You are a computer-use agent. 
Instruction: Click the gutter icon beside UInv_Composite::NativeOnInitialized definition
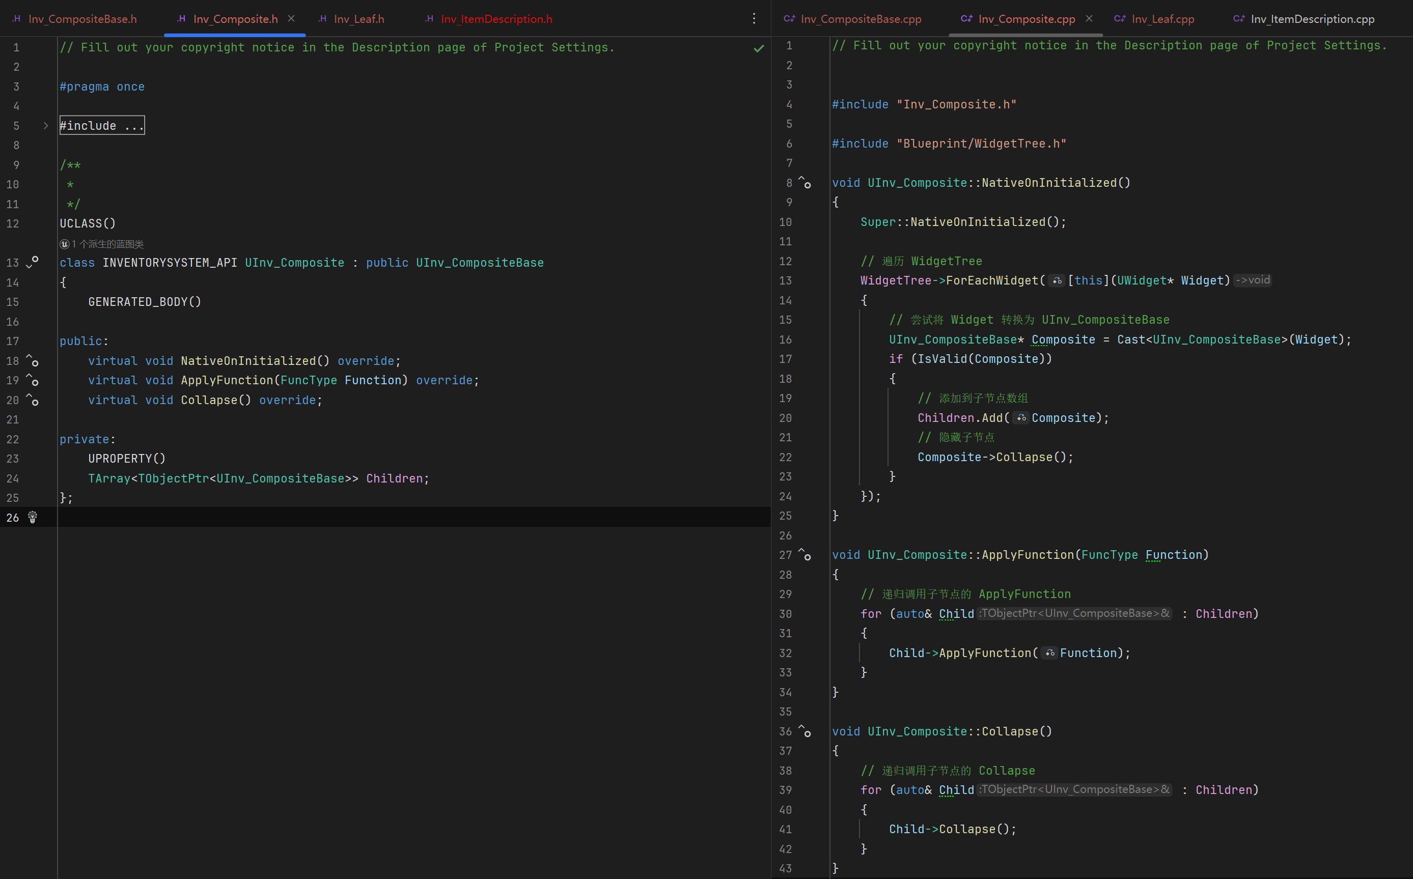[805, 183]
